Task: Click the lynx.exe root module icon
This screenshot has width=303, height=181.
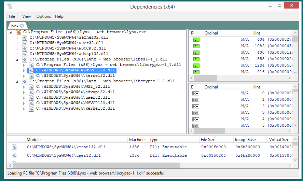Action: (18, 32)
